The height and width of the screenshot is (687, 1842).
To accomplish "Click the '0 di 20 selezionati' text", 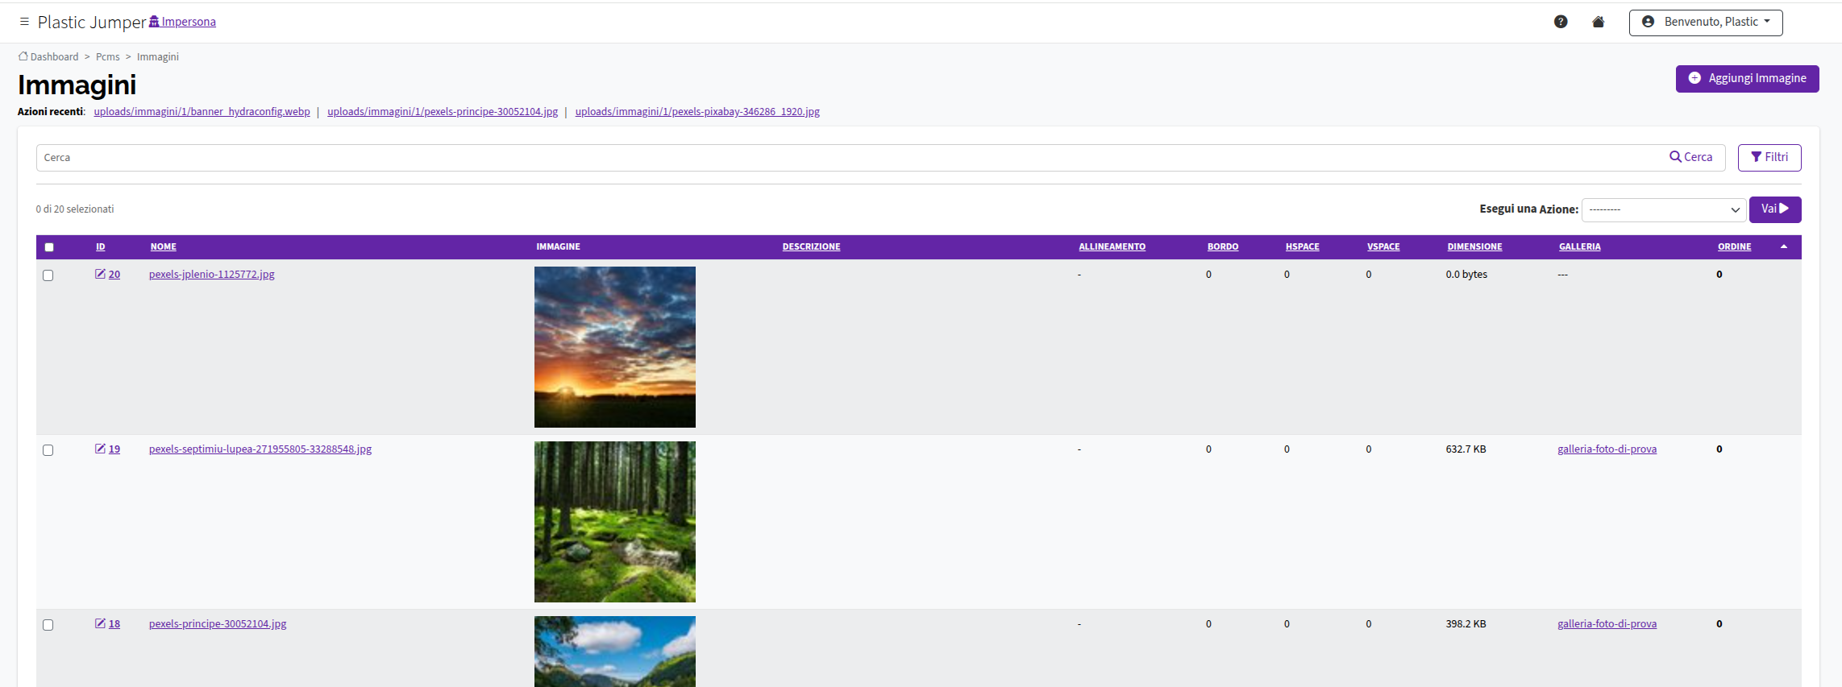I will click(x=75, y=209).
